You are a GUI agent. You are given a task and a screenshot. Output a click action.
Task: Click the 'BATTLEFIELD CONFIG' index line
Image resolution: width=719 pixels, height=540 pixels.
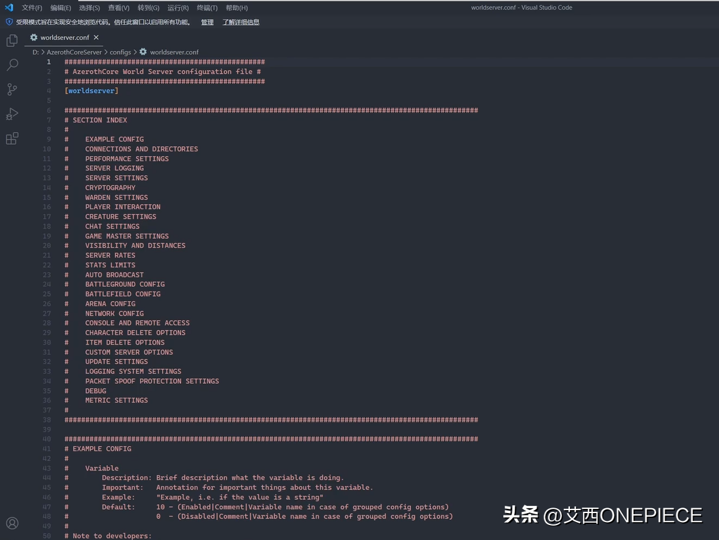coord(123,294)
